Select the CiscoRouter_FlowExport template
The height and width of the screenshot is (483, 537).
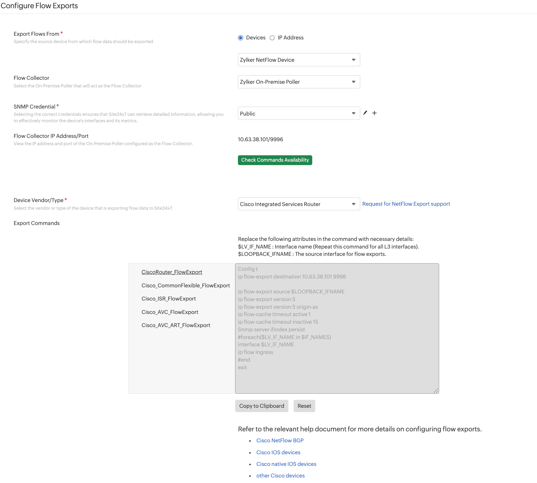[x=172, y=272]
